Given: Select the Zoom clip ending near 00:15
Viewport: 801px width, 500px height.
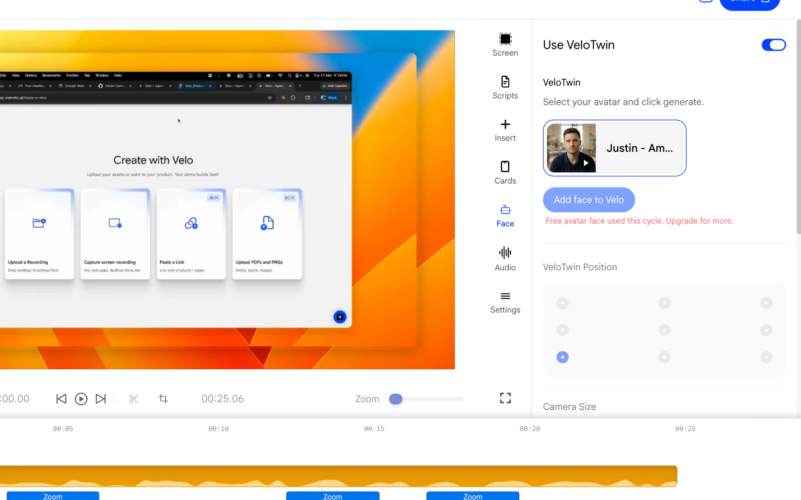Looking at the screenshot, I should coord(333,496).
